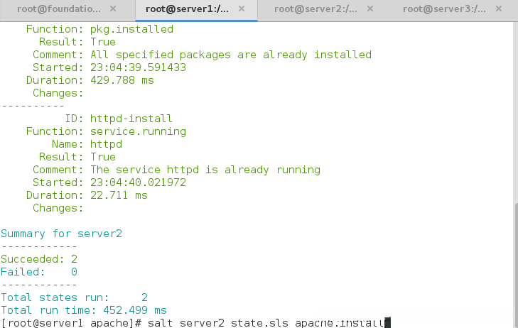The height and width of the screenshot is (328, 518).
Task: Click the 'Total run time: 452.499 ms' line
Action: 84,310
